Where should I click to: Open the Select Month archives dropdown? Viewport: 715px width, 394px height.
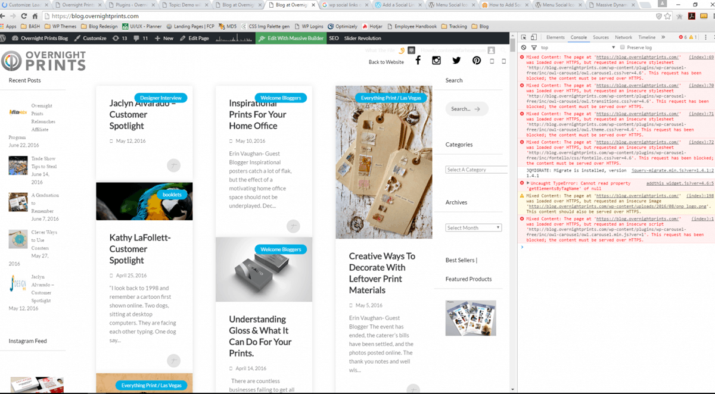click(x=474, y=228)
